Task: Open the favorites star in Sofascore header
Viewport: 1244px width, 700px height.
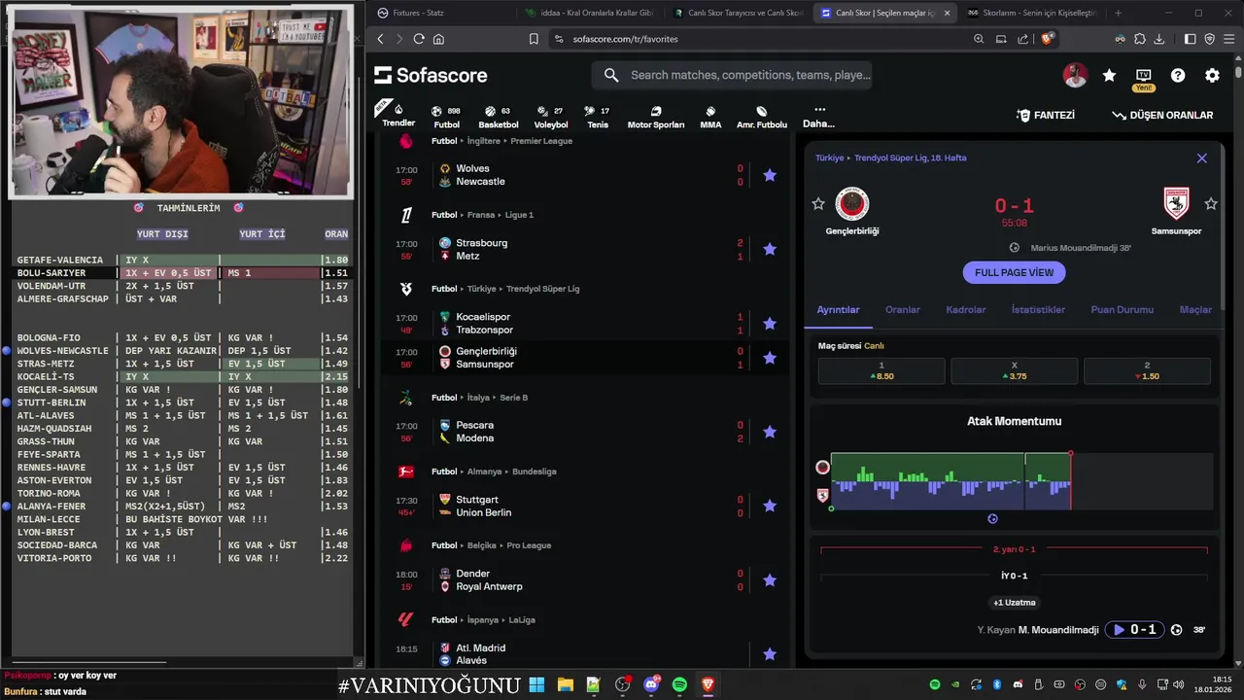Action: point(1109,75)
